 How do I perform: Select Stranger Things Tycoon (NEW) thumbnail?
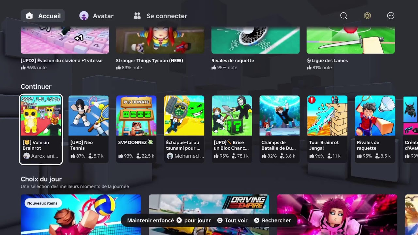[160, 40]
